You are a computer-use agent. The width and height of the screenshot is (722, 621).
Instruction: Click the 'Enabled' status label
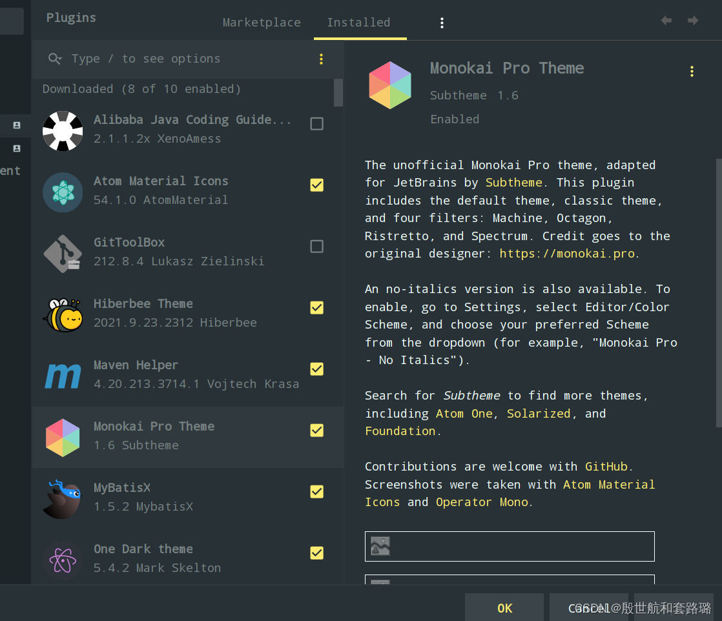click(x=455, y=119)
